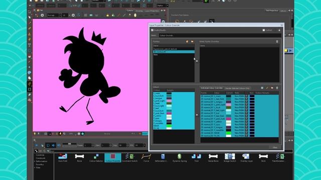Screen dimensions: 321x180
Task: Click the pencil icon above colour overrides table
Action: [x=267, y=88]
